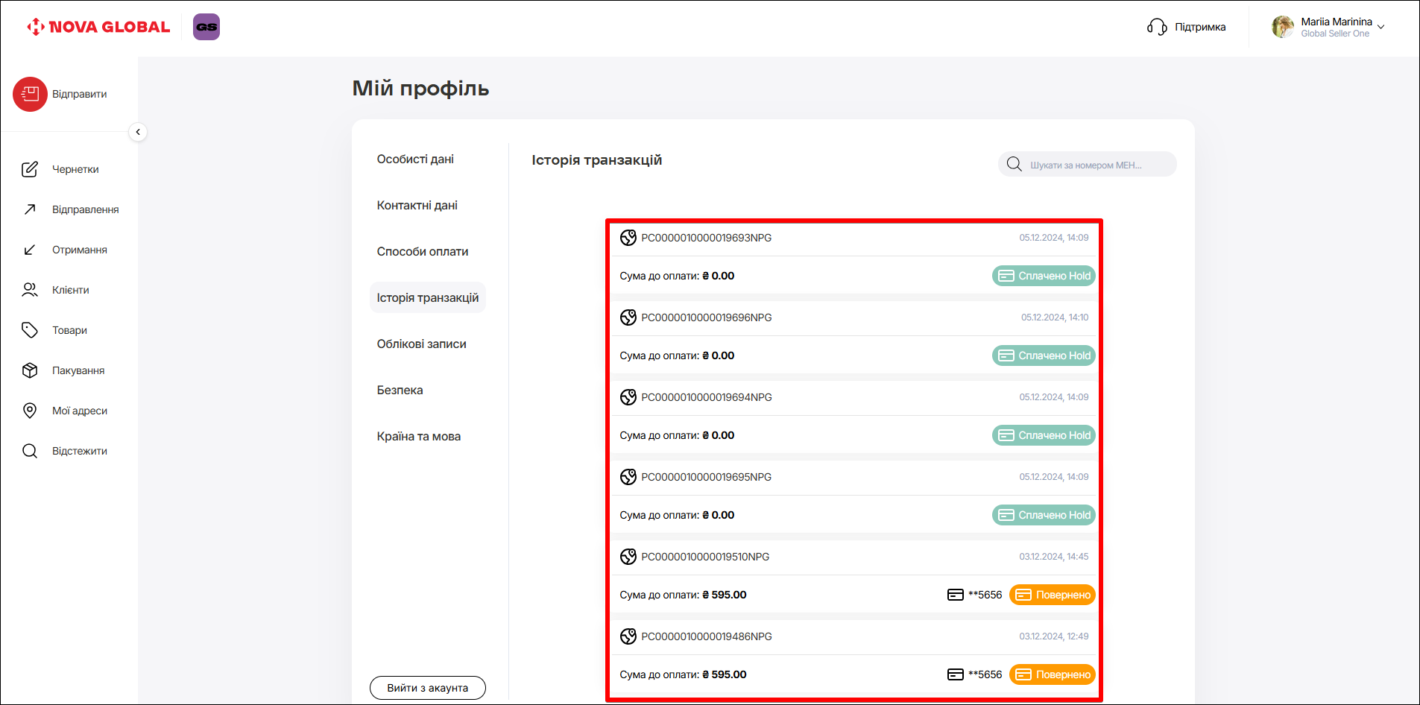The height and width of the screenshot is (705, 1420).
Task: Open Особисті дані profile section
Action: (415, 159)
